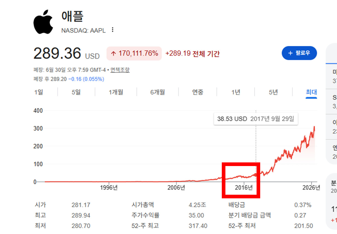
Task: Click the 애플 company name heading
Action: [x=72, y=16]
